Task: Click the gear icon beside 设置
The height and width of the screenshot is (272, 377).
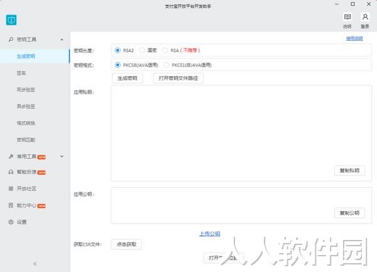Action: coord(11,222)
